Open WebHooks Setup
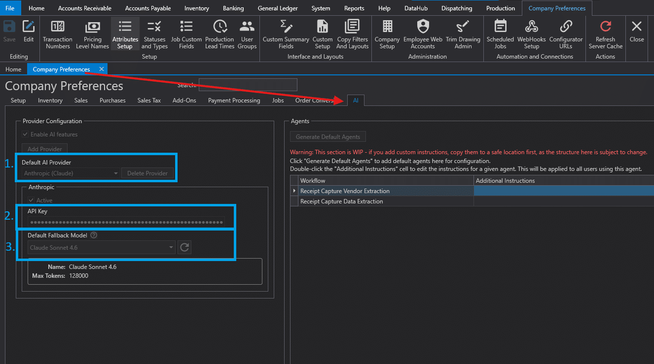The height and width of the screenshot is (364, 654). 532,34
